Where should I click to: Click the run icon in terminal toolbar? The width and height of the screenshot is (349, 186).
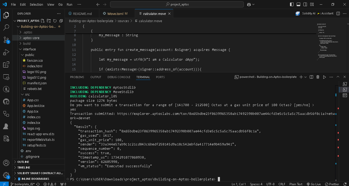[324, 77]
